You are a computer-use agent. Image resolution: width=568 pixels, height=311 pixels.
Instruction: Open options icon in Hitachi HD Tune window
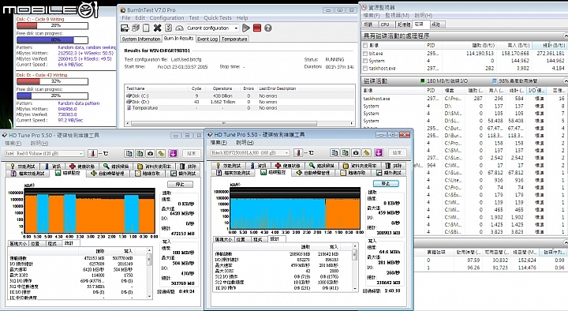point(367,152)
